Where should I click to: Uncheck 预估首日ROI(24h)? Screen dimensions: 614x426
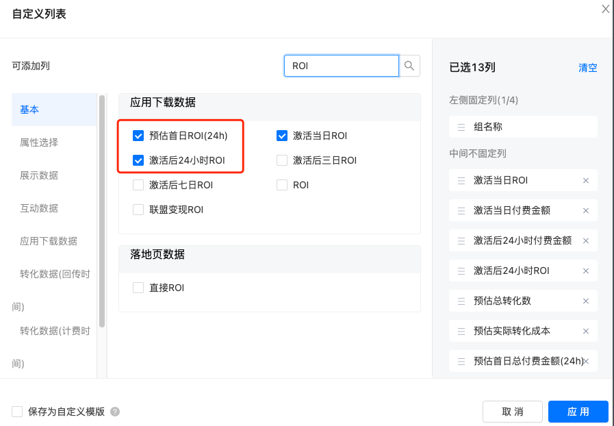[x=138, y=136]
